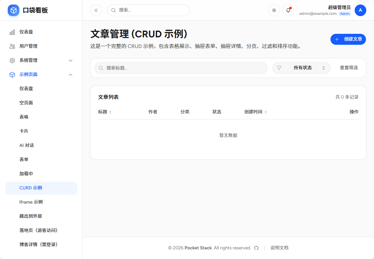374x259 pixels.
Task: Collapse the 示例页面 section chevron
Action: 70,74
